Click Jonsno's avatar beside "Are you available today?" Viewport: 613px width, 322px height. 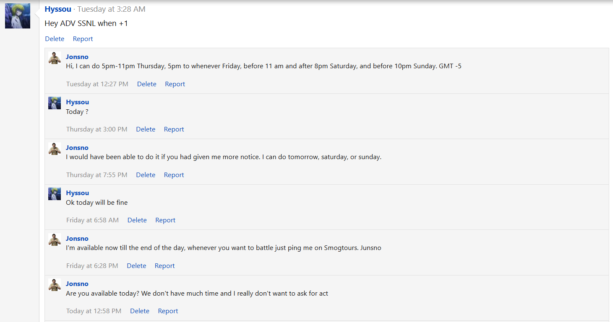tap(55, 285)
